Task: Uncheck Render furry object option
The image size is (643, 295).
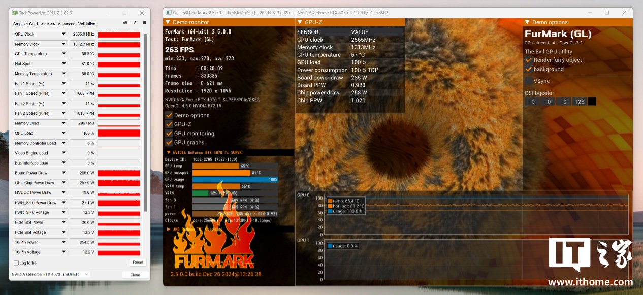Action: [528, 60]
